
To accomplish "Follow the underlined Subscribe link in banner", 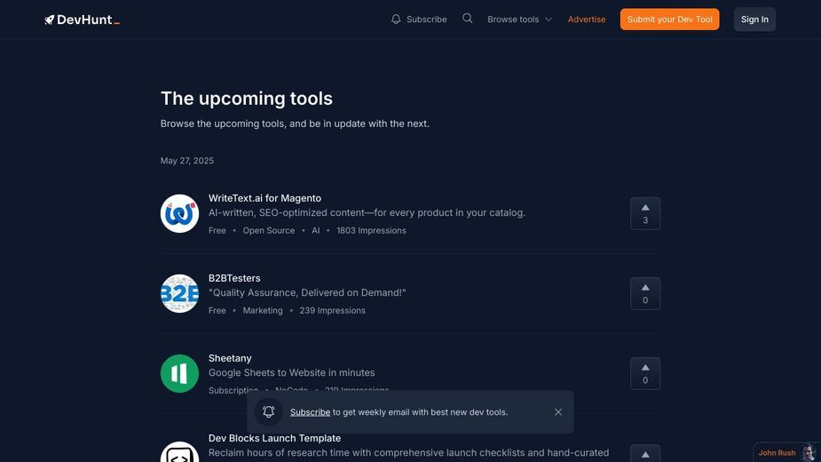I will (x=310, y=412).
